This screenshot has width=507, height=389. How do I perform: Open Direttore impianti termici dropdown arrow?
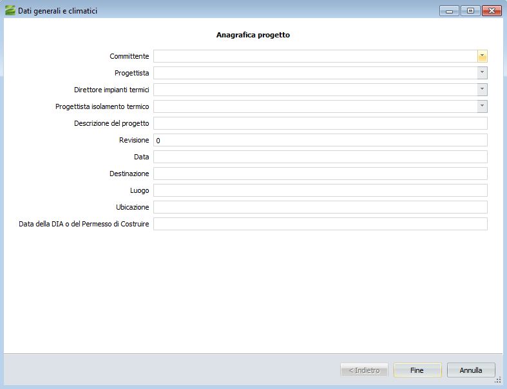tap(482, 90)
